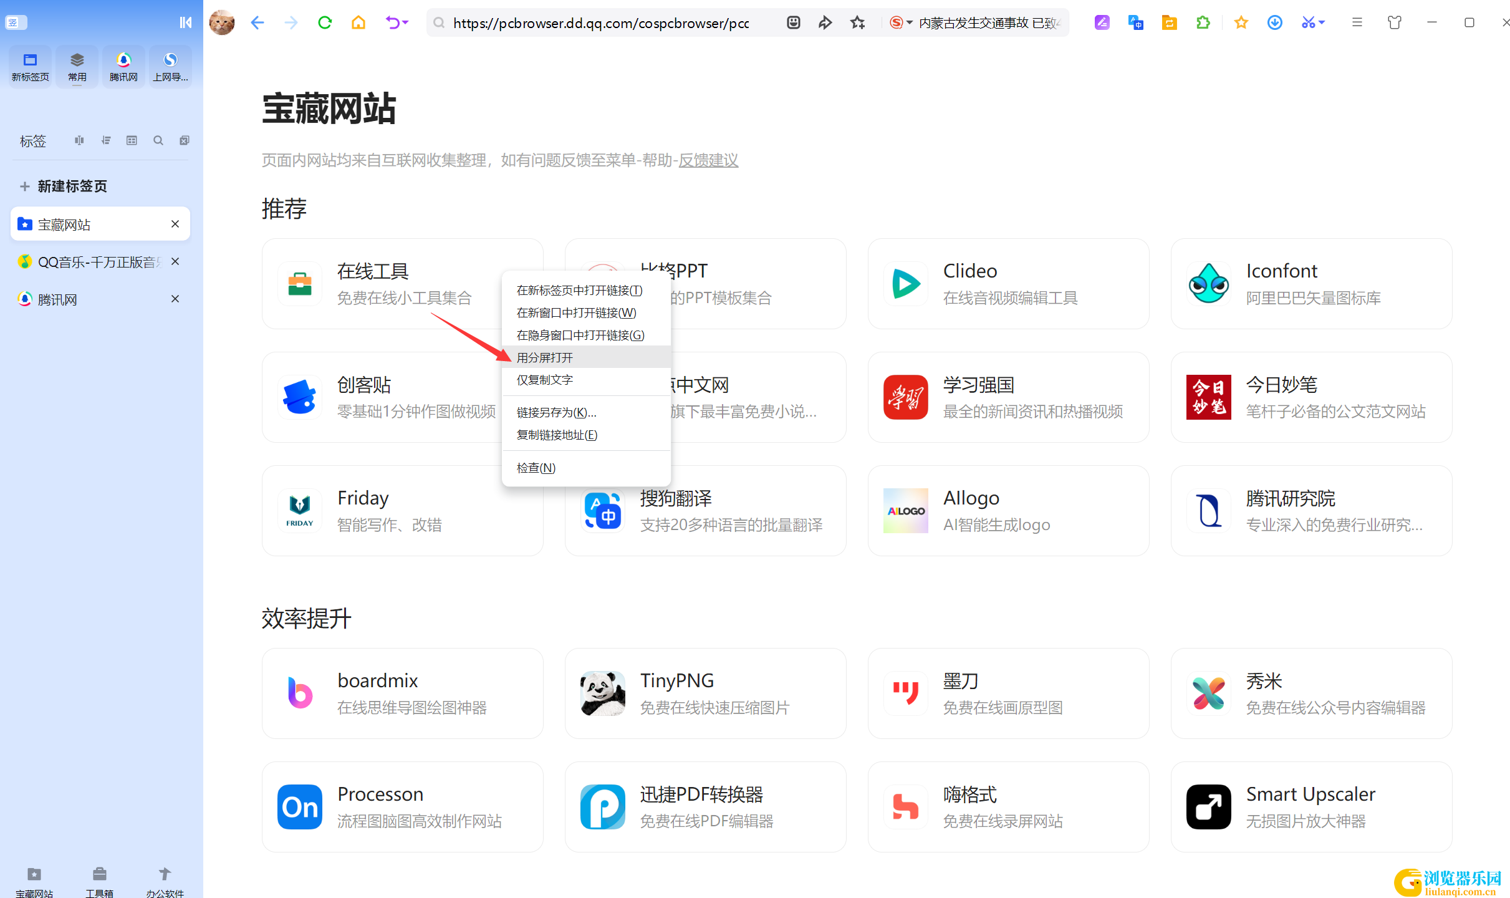Open the 常用 sidebar shortcut
Viewport: 1510px width, 898px height.
[77, 67]
